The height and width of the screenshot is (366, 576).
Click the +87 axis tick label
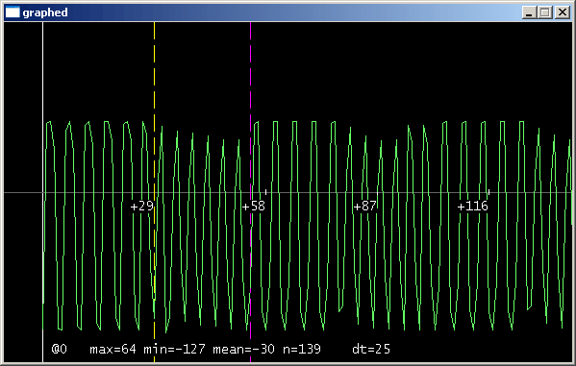pyautogui.click(x=364, y=206)
